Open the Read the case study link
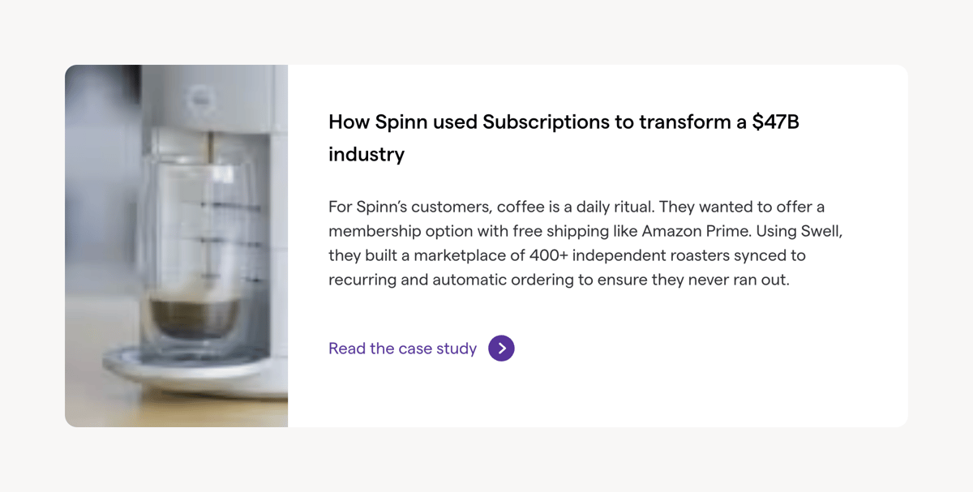Screen dimensions: 973x492 click(x=402, y=349)
